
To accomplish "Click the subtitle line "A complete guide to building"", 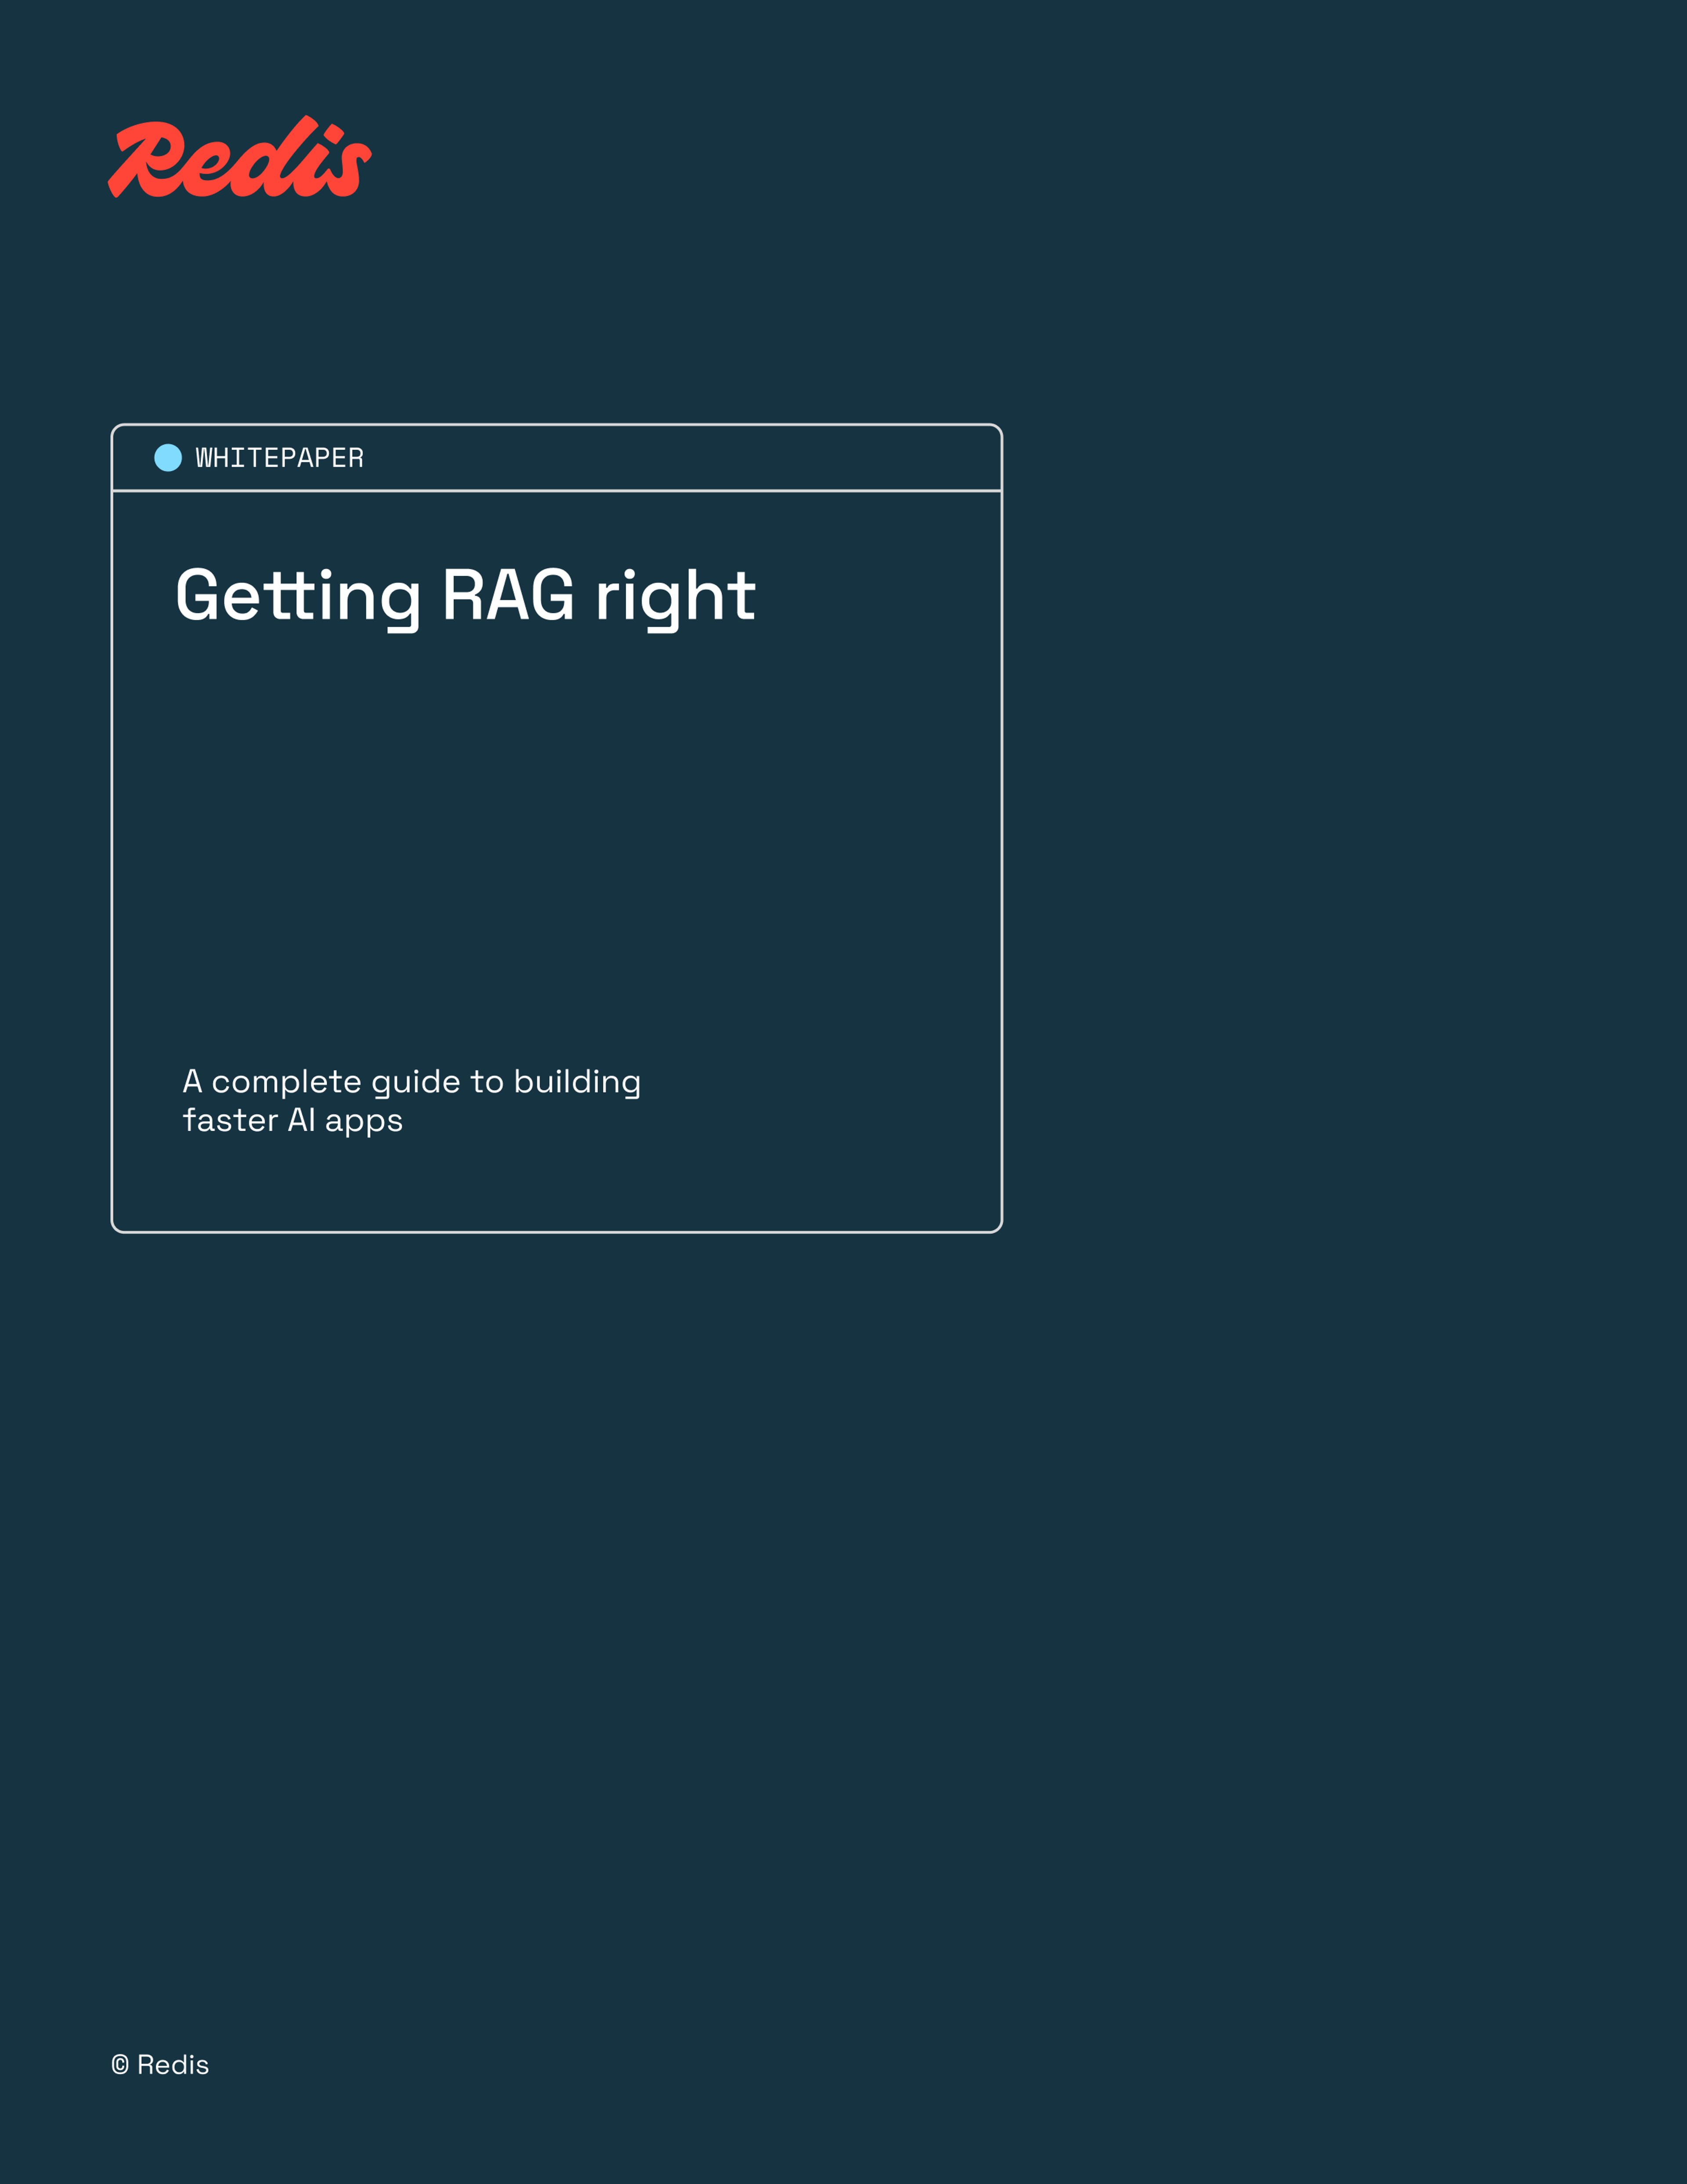I will 411,1082.
